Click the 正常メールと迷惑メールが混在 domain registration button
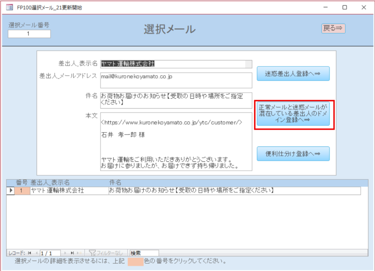The image size is (375, 271). pos(293,114)
